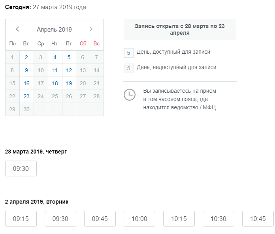Click the '2 апреля 2019, вторник' heading

[37, 202]
